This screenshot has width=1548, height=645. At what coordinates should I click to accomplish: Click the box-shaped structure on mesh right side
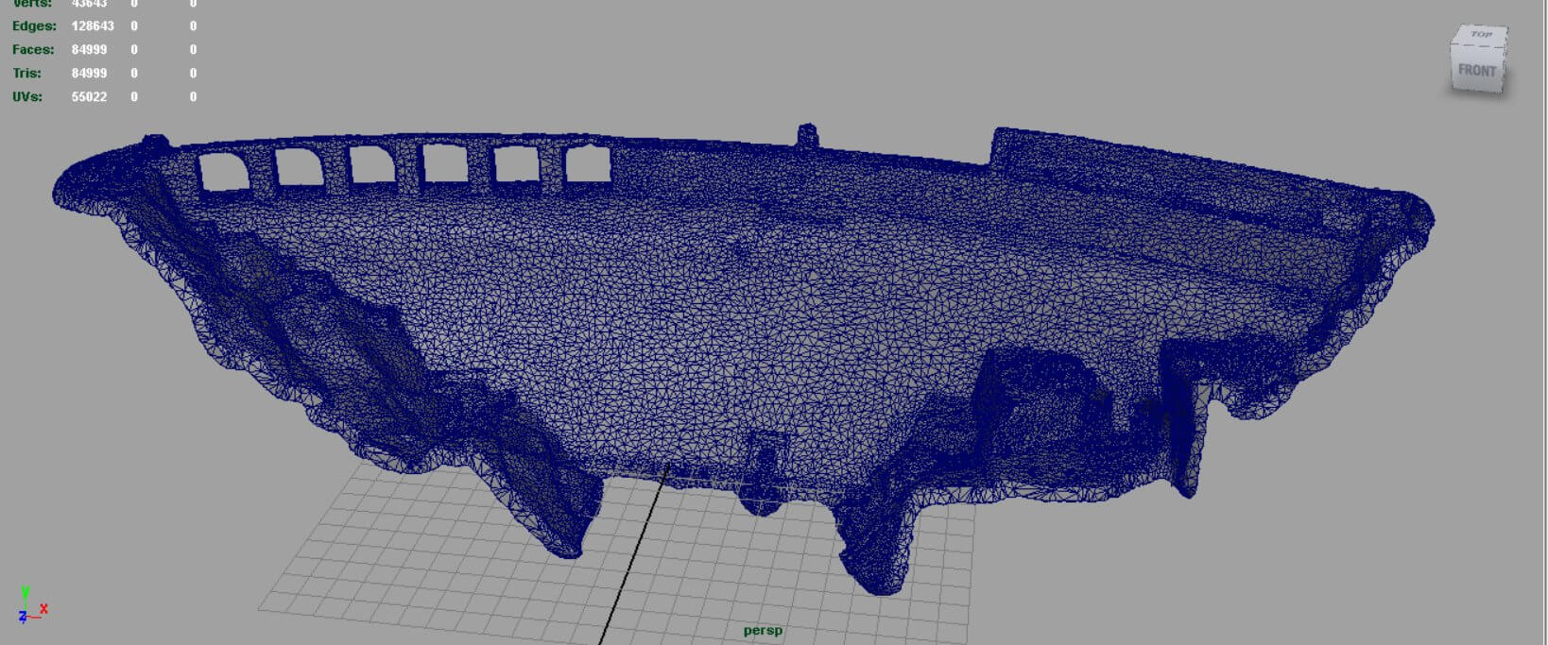(x=1035, y=387)
